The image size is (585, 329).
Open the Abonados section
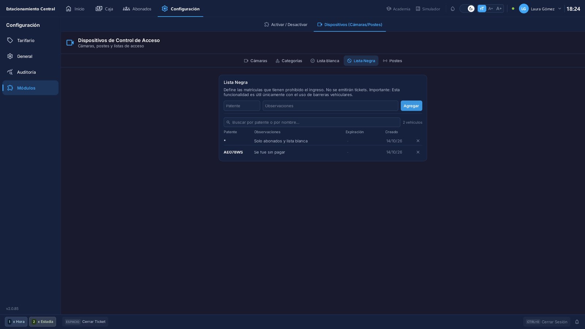pyautogui.click(x=137, y=9)
